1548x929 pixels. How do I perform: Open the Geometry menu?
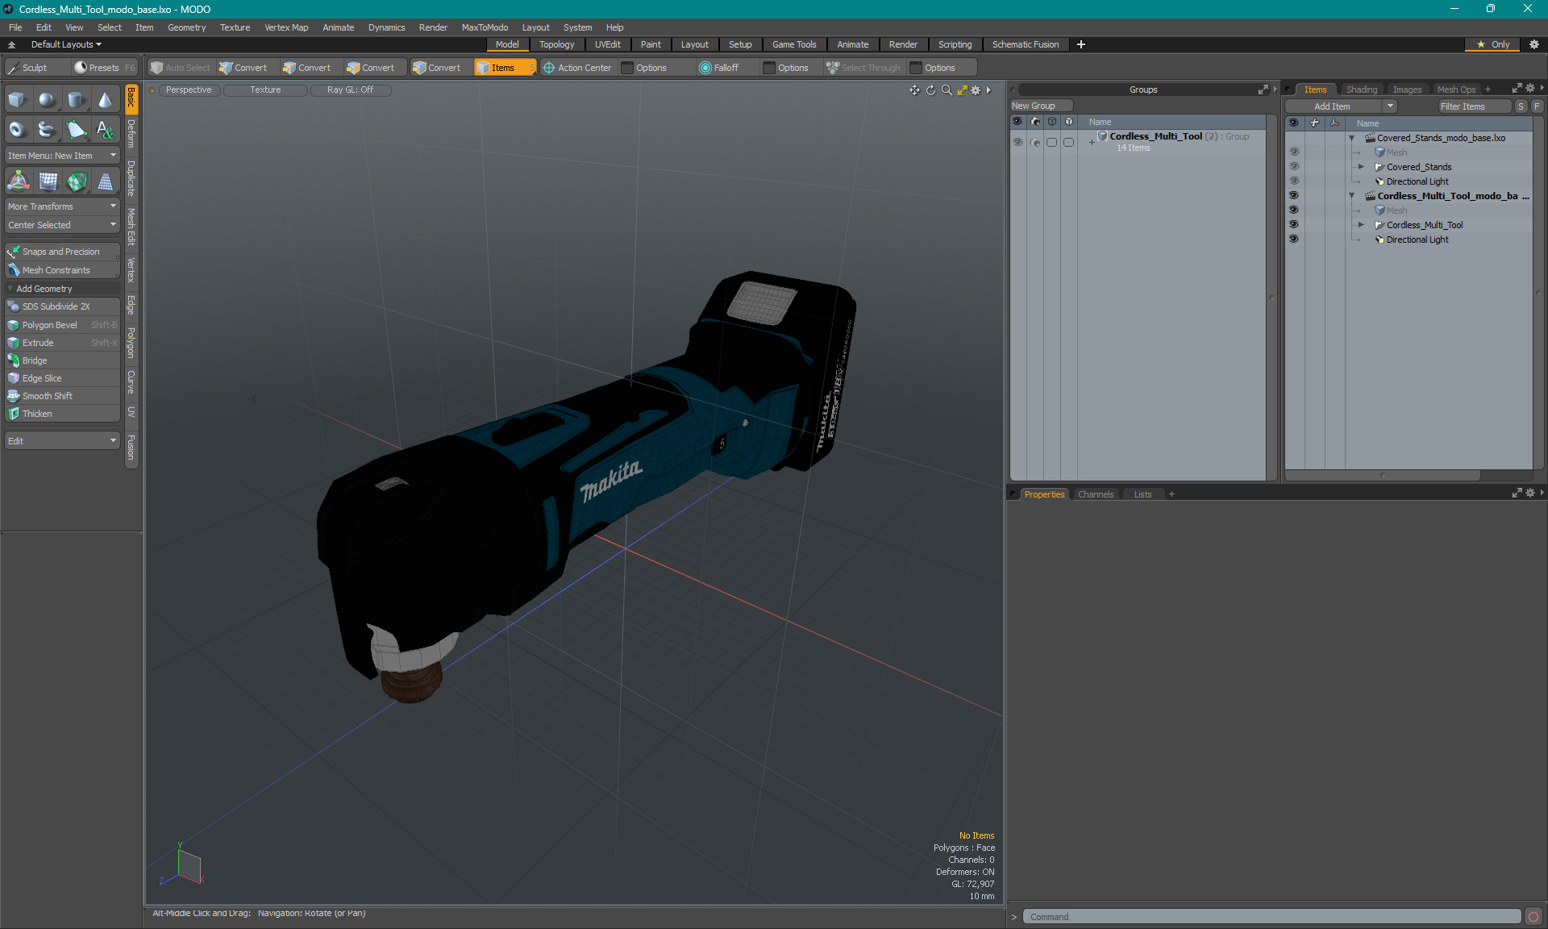click(186, 27)
